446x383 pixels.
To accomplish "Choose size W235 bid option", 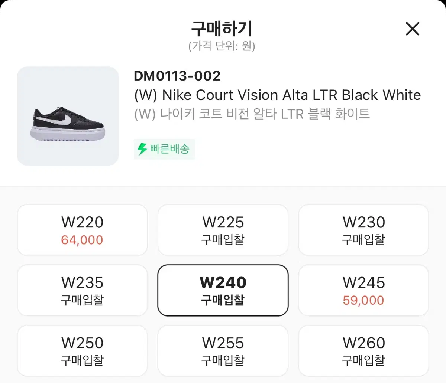I will coord(82,290).
